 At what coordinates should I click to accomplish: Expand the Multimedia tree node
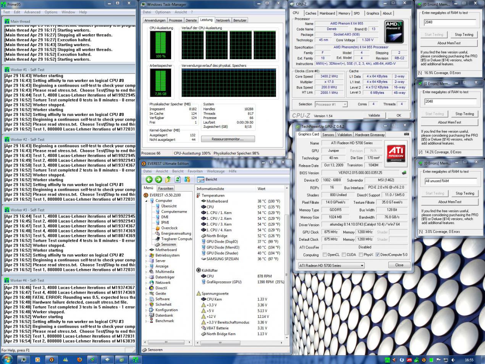click(146, 272)
